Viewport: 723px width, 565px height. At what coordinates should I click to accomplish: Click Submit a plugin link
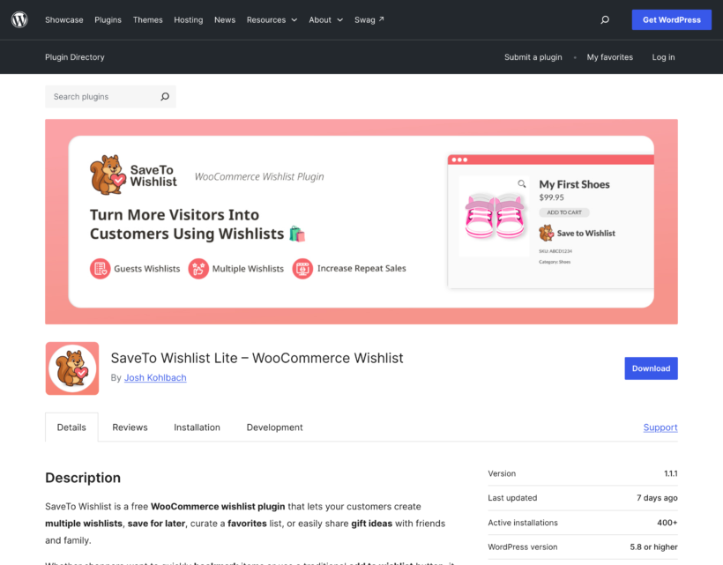coord(533,57)
